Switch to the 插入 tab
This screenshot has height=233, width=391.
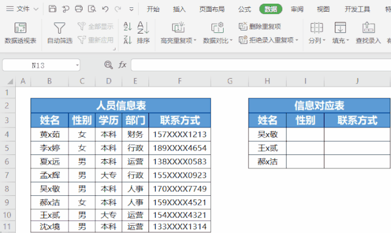coord(179,10)
